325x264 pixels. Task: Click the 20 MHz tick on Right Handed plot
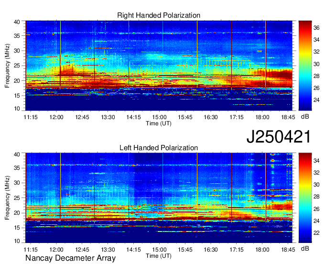tap(17, 81)
